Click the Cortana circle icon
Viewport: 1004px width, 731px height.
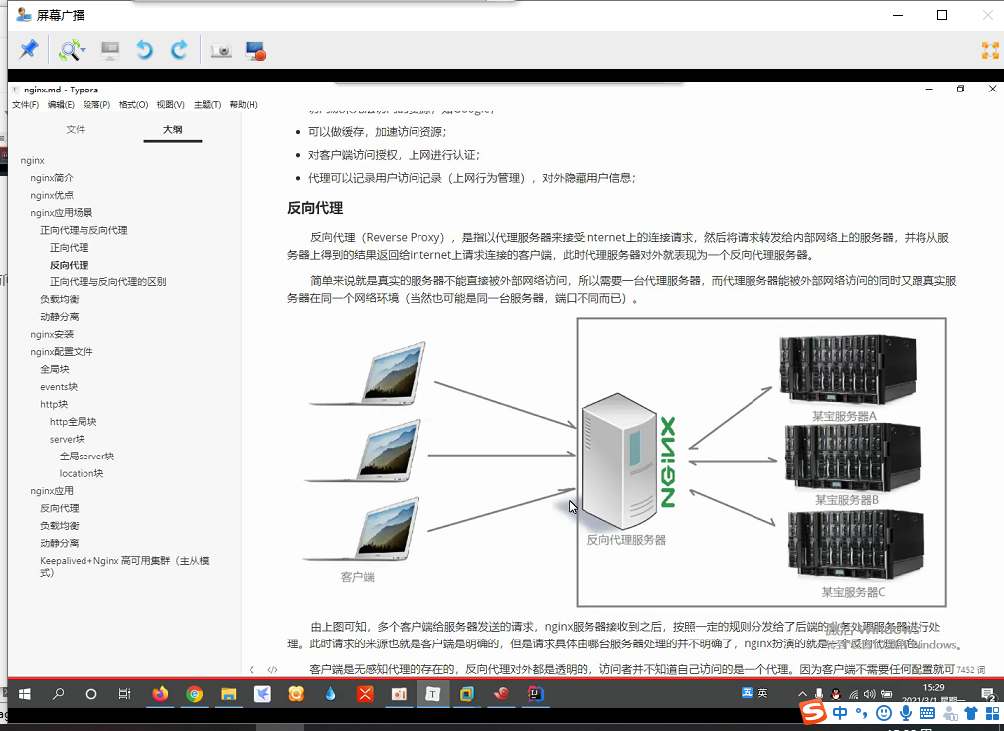(x=90, y=694)
